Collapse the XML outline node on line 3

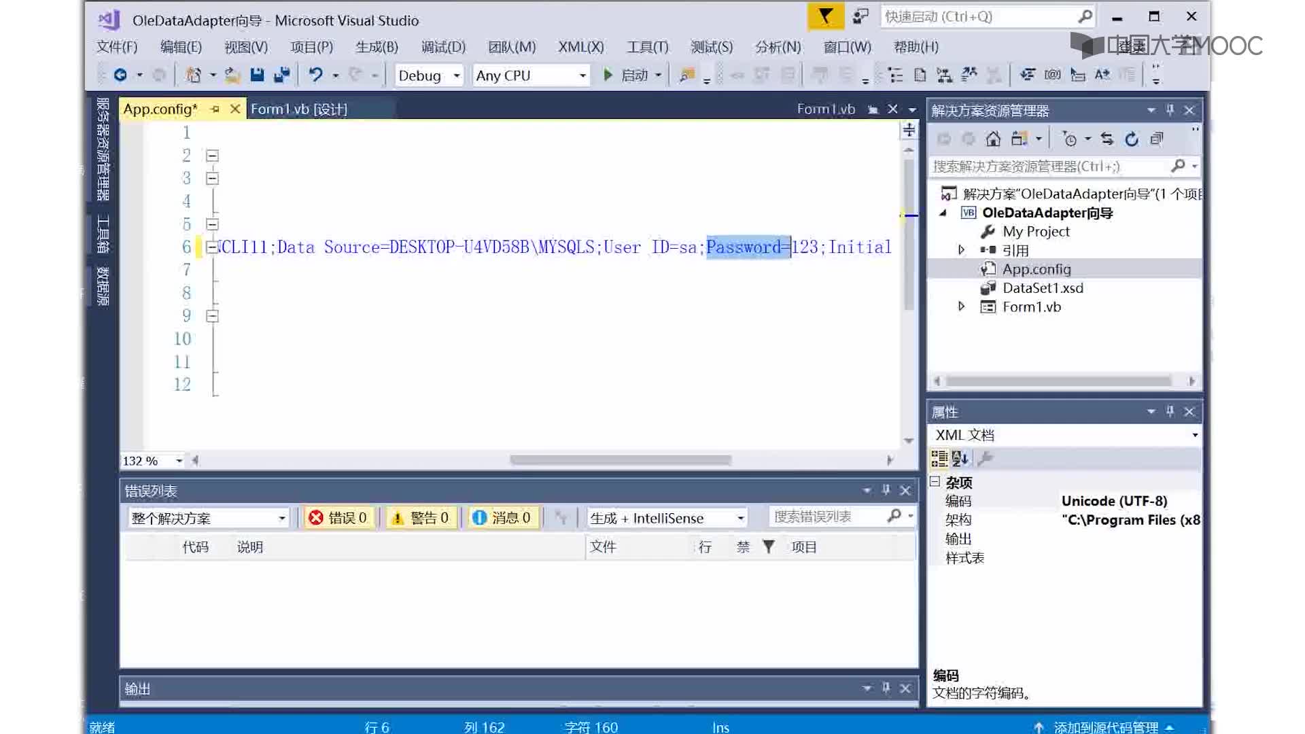pyautogui.click(x=212, y=179)
